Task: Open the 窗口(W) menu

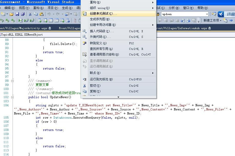Action: tap(188, 8)
